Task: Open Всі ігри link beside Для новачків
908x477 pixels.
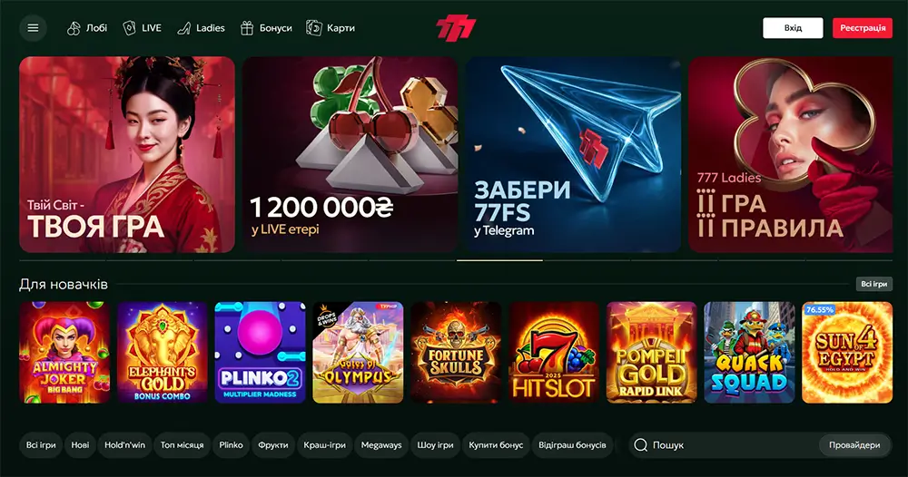Action: (873, 284)
